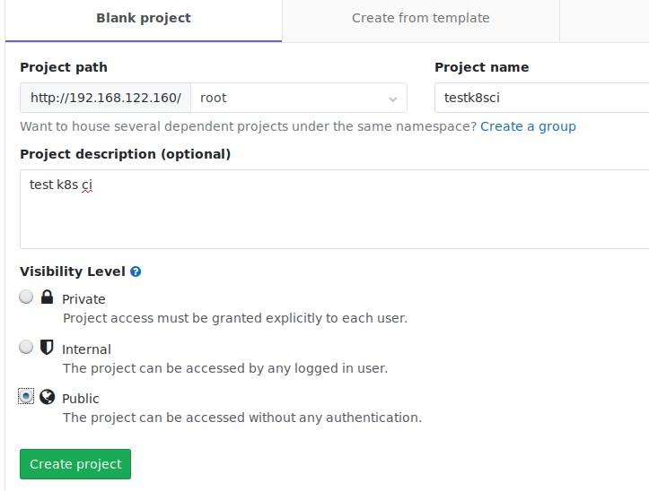
Task: Select the Public visibility radio button
Action: point(26,396)
